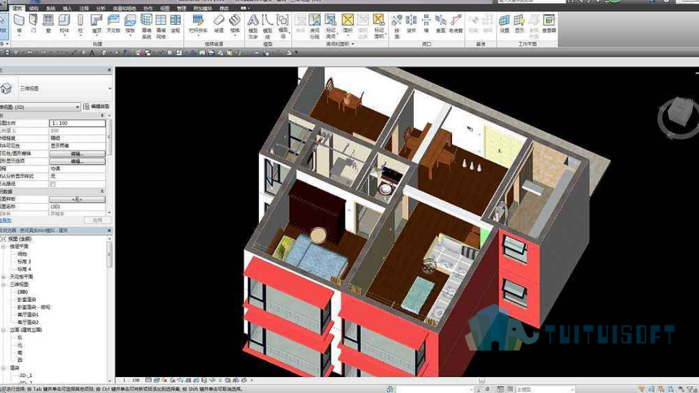Viewport: 699px width, 393px height.
Task: Open the 结构 ribbon tab
Action: (34, 8)
